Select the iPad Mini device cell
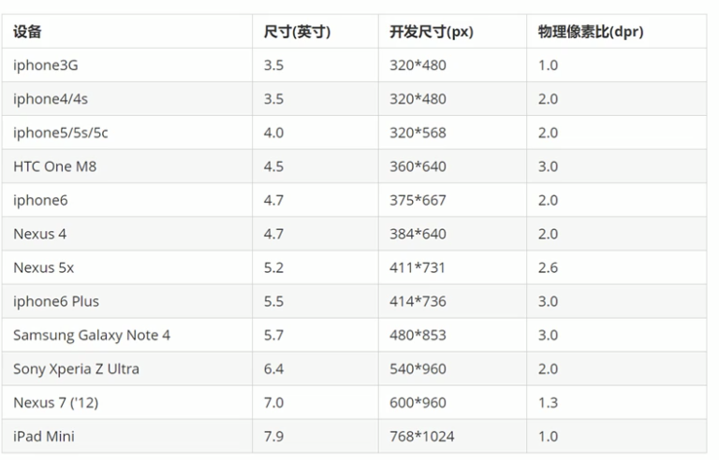Screen dimensions: 719x460 pyautogui.click(x=44, y=436)
